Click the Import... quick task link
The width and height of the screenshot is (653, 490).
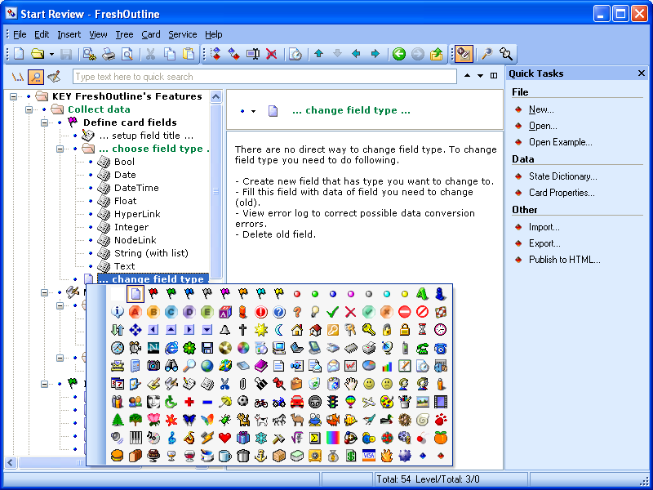(x=544, y=227)
